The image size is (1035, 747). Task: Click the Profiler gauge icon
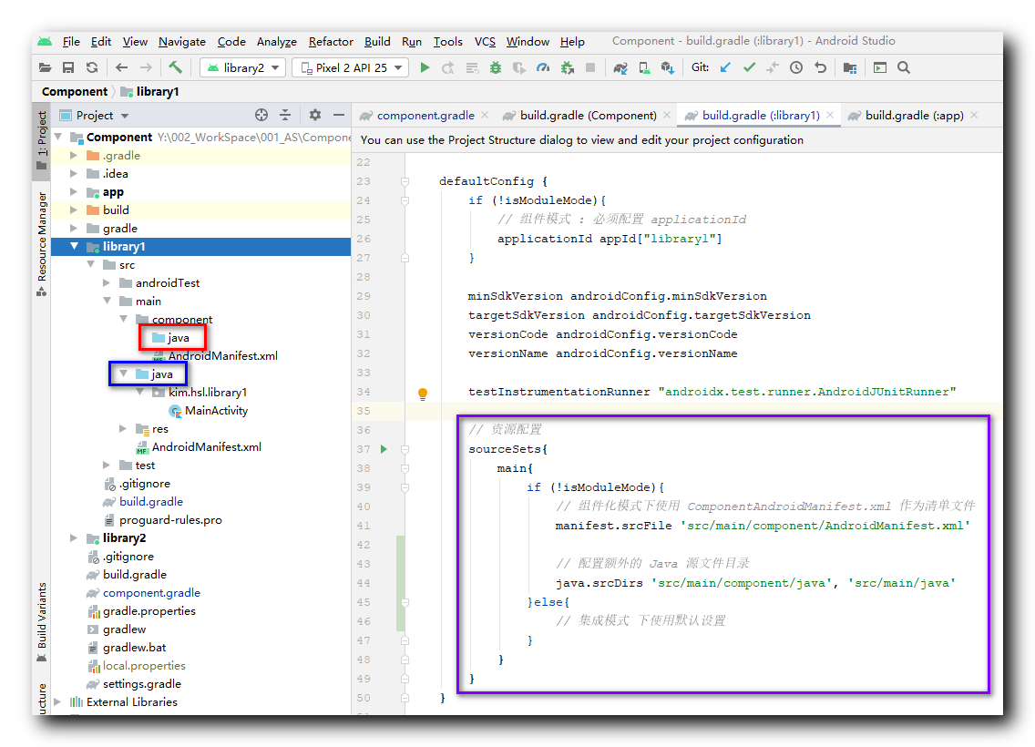coord(543,68)
